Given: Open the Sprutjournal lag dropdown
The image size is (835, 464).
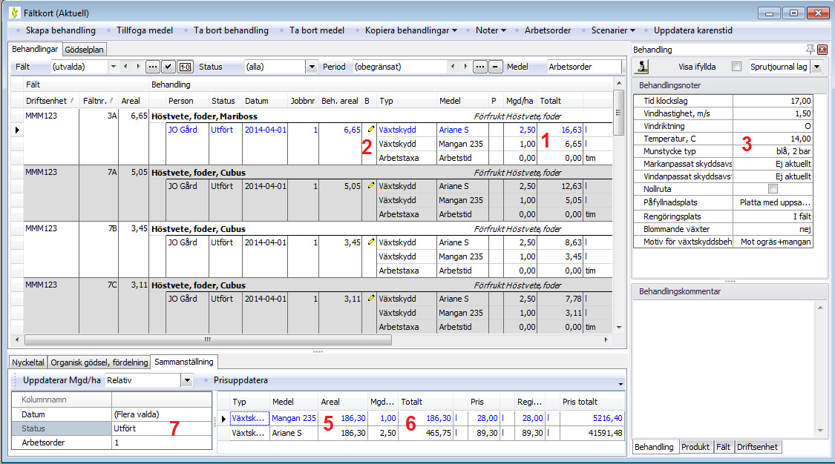Looking at the screenshot, I should pos(817,67).
